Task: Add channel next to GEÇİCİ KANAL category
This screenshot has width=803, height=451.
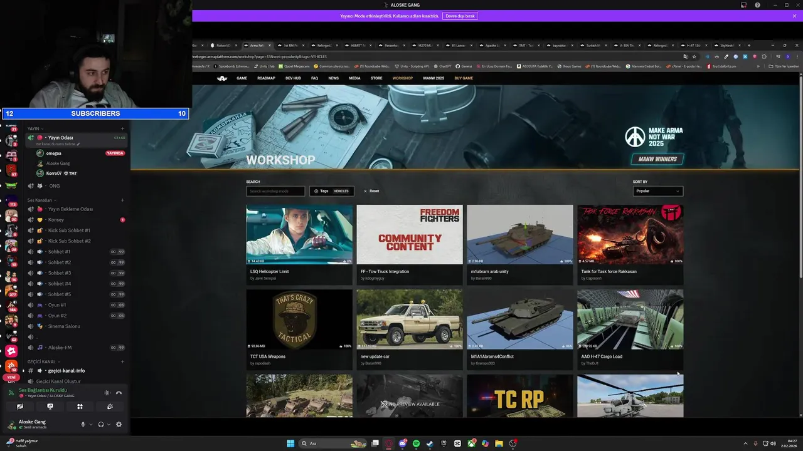Action: coord(122,361)
